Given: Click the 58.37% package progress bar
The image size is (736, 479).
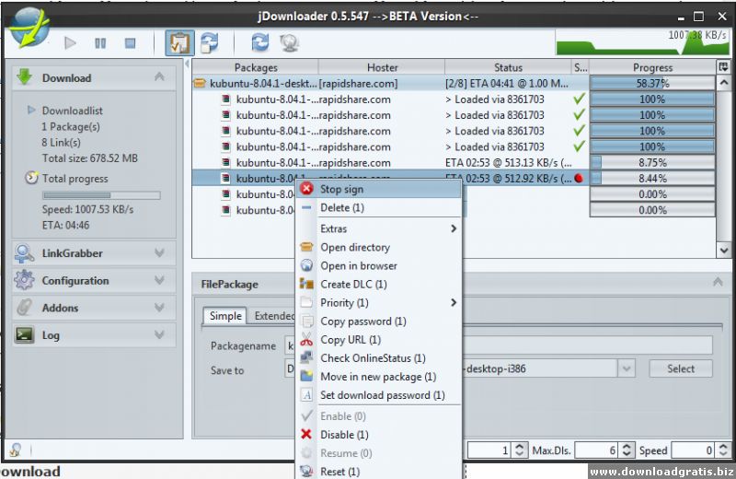Looking at the screenshot, I should point(652,84).
